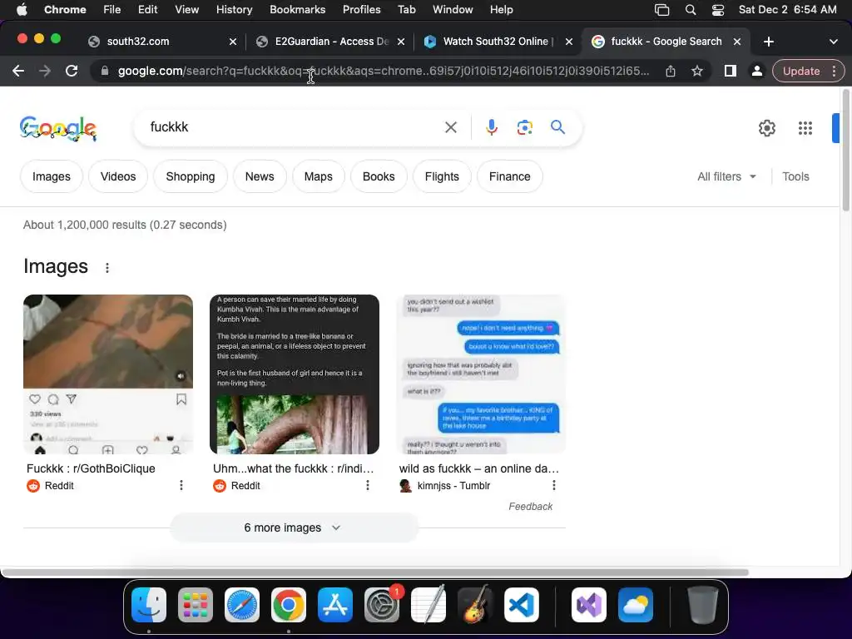Viewport: 852px width, 639px height.
Task: Open the Tumblr chat screenshot thumbnail
Action: click(481, 374)
